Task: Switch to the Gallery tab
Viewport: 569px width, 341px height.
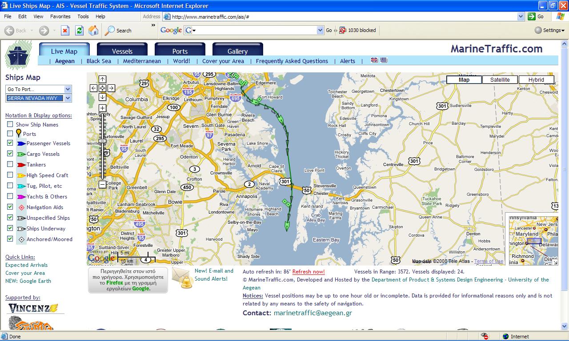Action: [x=238, y=50]
